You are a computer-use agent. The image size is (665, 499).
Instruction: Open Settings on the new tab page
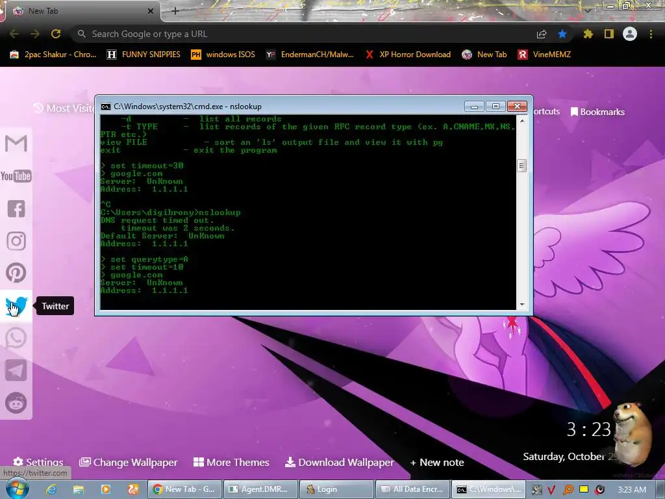point(38,462)
